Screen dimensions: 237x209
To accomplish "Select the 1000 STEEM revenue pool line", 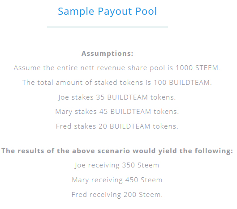I will (x=117, y=68).
